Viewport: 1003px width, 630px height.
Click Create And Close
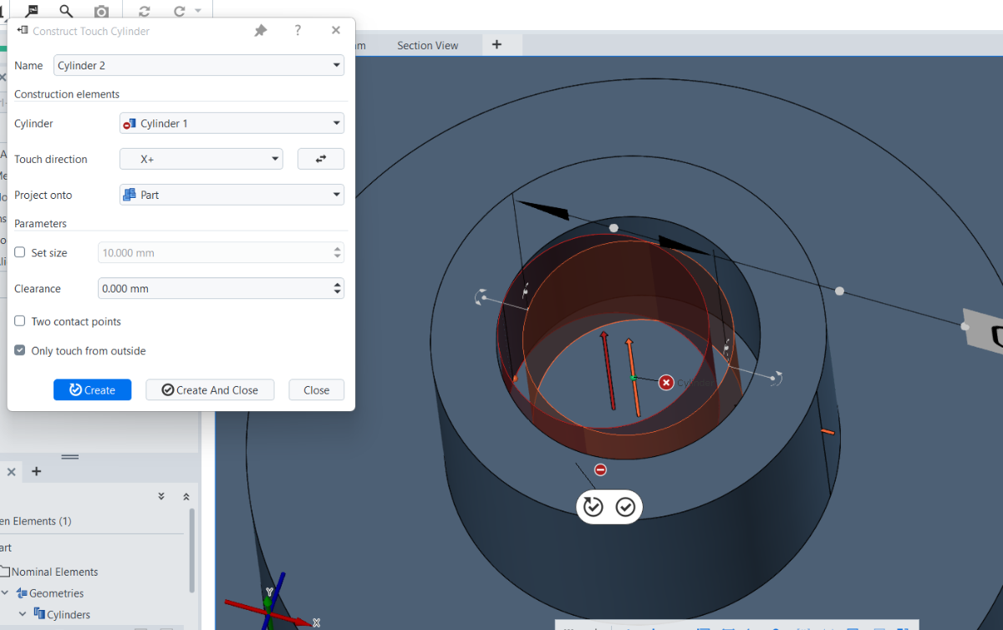pyautogui.click(x=210, y=390)
